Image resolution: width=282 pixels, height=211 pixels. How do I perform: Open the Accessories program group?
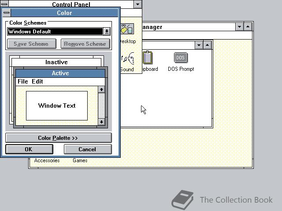47,160
